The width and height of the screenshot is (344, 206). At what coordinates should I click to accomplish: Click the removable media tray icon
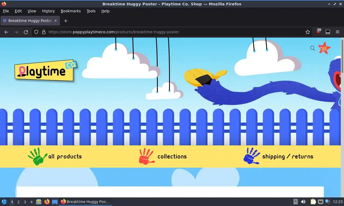(296, 202)
